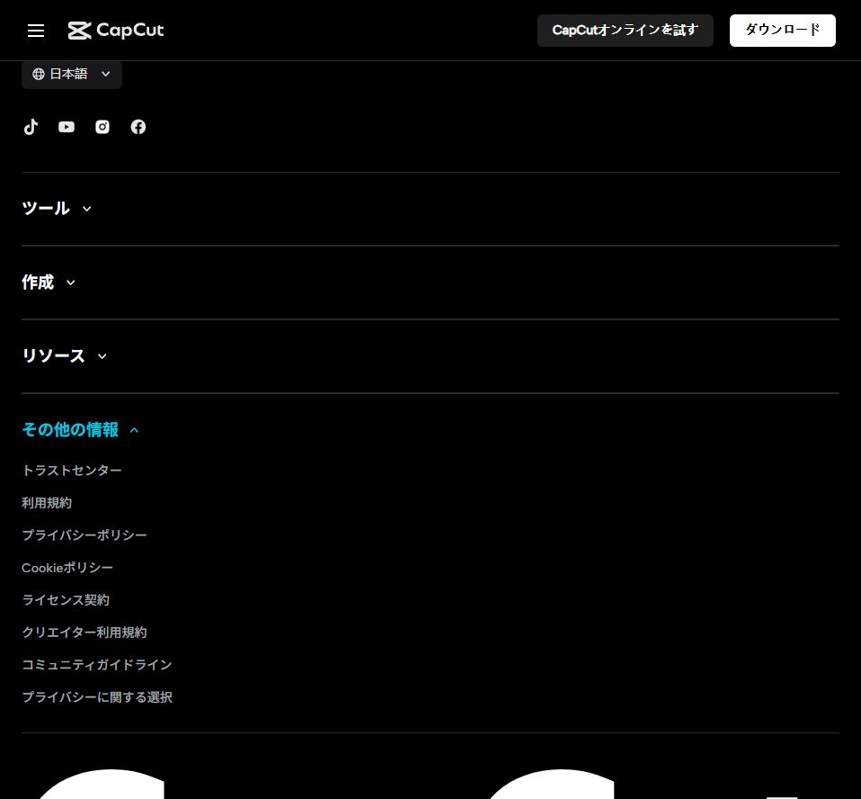Open the ライセンス契約 link
The width and height of the screenshot is (861, 799).
[66, 600]
